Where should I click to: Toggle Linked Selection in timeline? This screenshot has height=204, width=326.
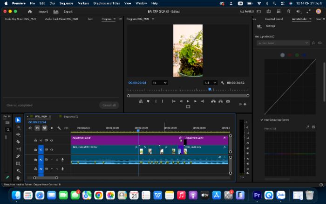[45, 128]
